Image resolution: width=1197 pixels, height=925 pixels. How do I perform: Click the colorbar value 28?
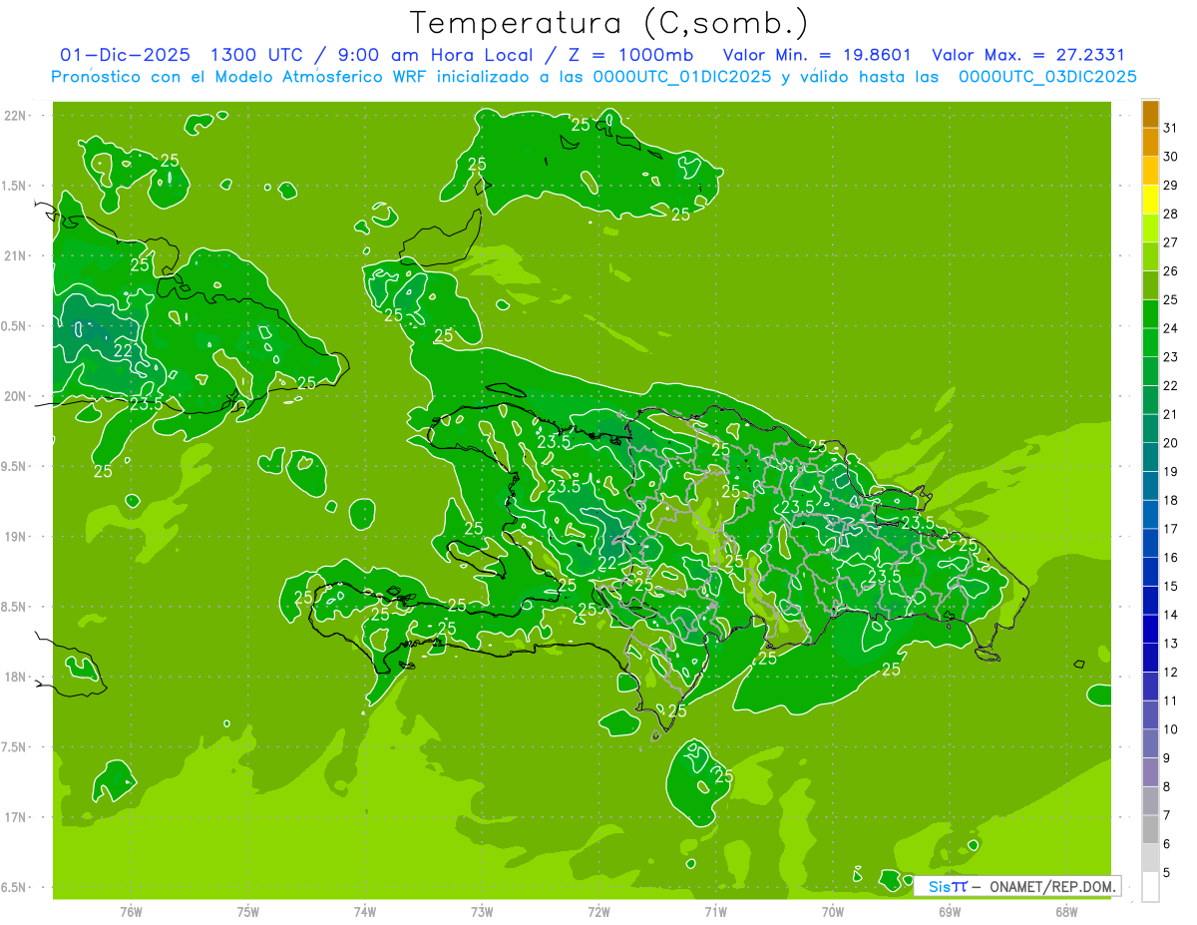pyautogui.click(x=1171, y=214)
